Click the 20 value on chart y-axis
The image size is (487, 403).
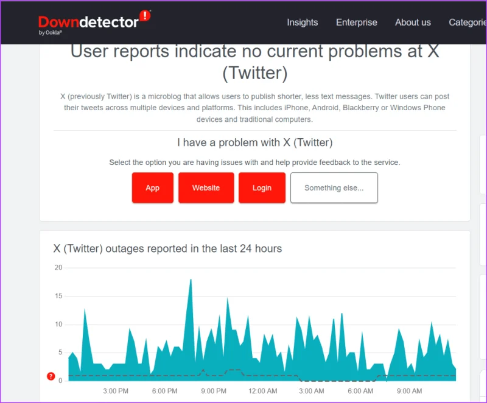(x=58, y=268)
